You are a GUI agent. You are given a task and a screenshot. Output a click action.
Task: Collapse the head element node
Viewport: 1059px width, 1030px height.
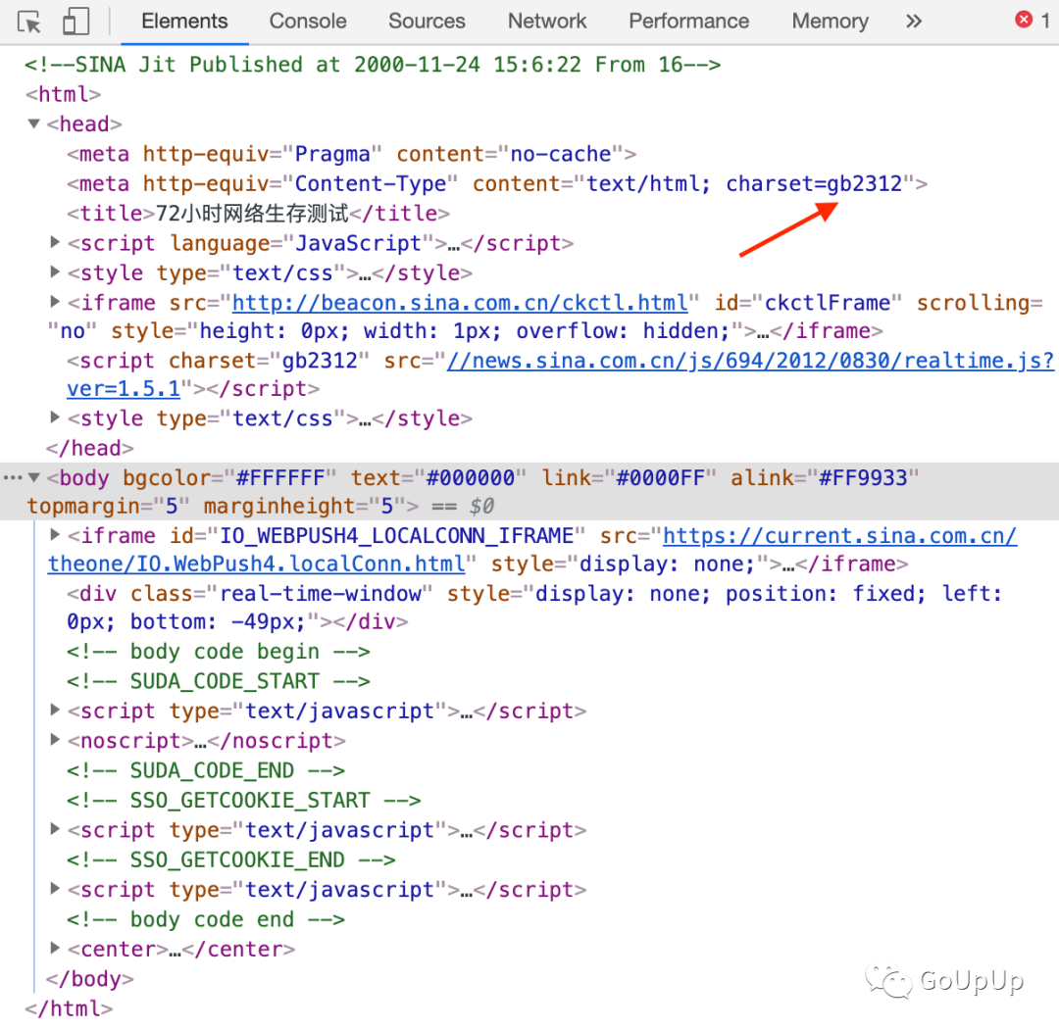tap(34, 124)
